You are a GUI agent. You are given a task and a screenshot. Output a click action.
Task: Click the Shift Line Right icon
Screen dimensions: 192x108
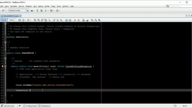(x=70, y=20)
